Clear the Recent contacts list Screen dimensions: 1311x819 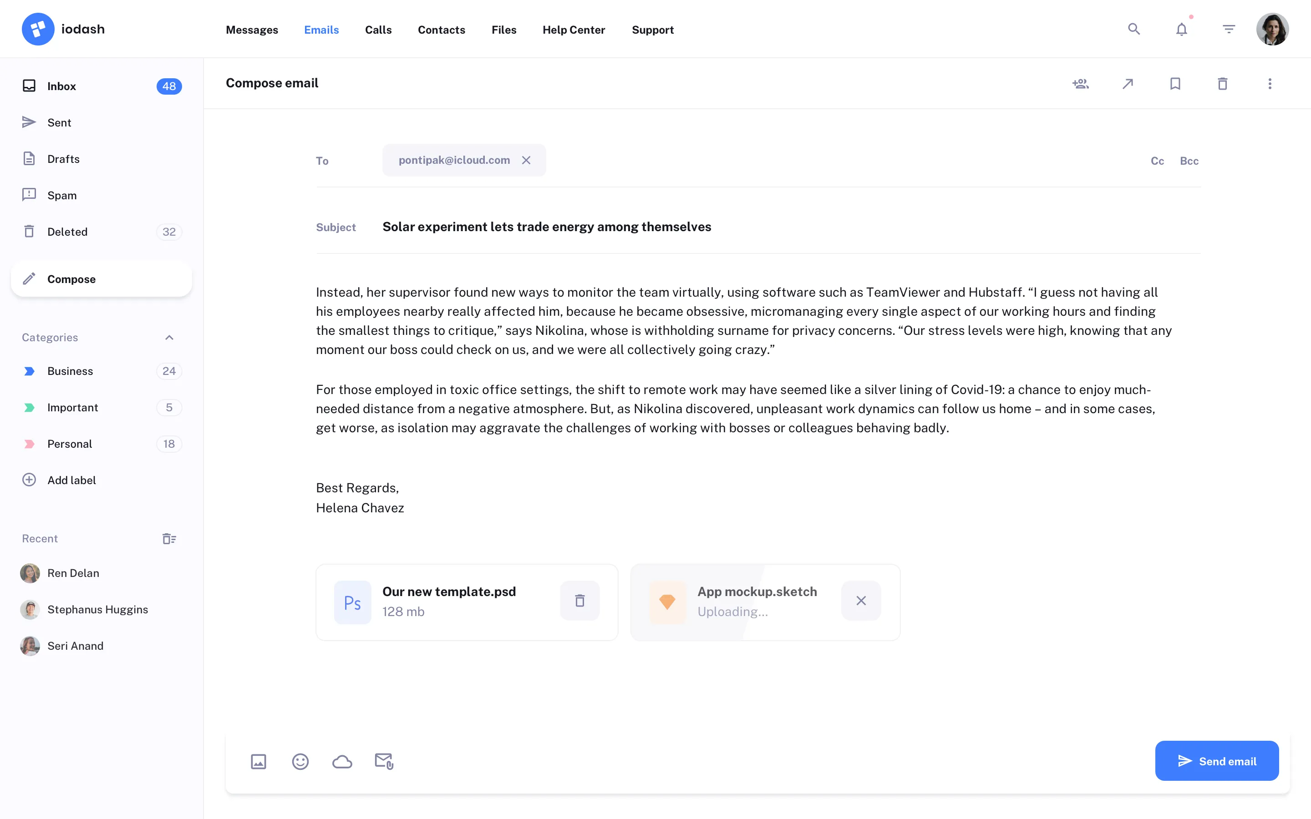click(x=169, y=538)
